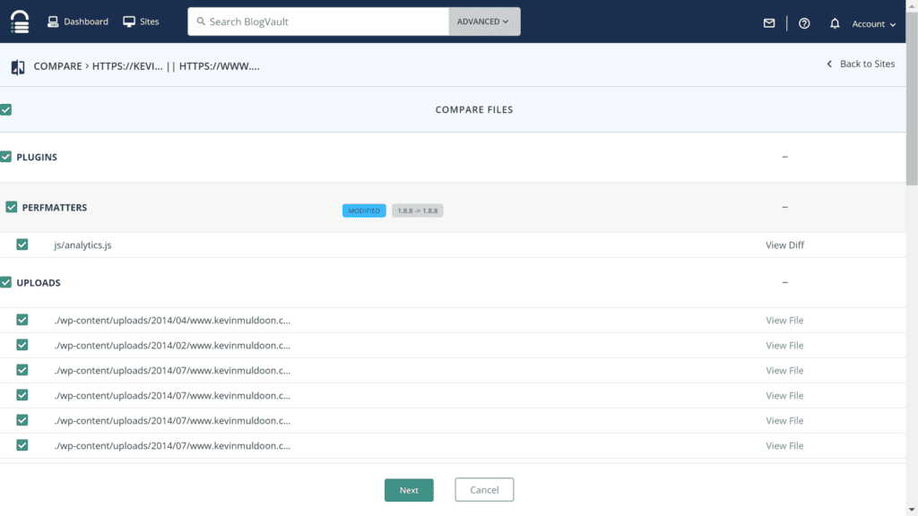Open the mail envelope icon
Viewport: 918px width, 516px height.
click(x=769, y=22)
